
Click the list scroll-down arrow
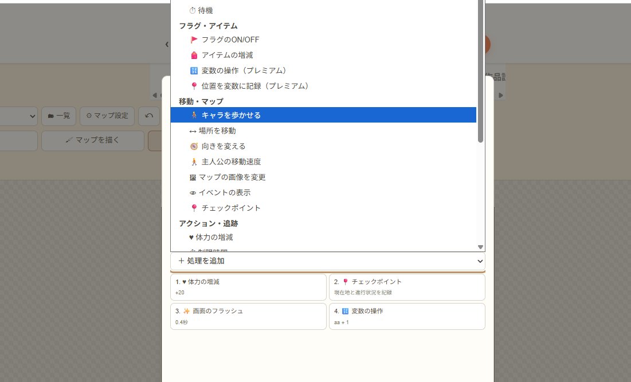(x=480, y=247)
